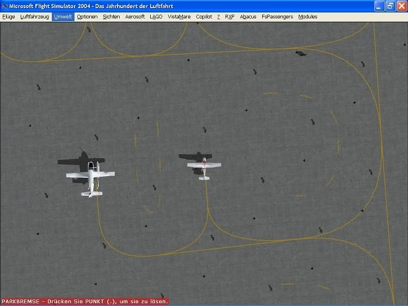Minimize the Flight Simulator window
The image size is (408, 306).
point(379,6)
